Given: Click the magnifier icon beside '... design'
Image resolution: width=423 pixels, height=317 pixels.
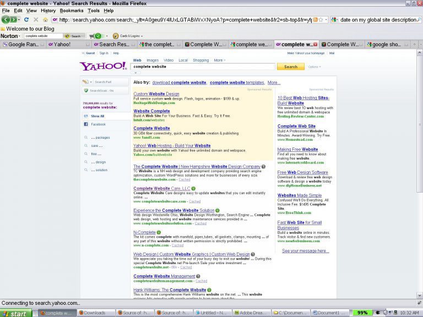Looking at the screenshot, I should (x=86, y=162).
